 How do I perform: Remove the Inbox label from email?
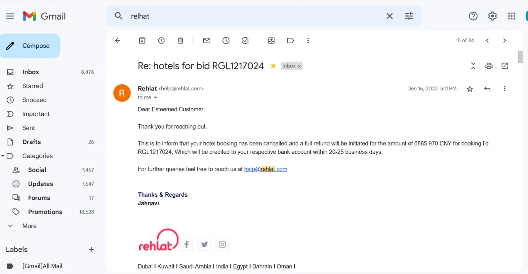pos(299,66)
